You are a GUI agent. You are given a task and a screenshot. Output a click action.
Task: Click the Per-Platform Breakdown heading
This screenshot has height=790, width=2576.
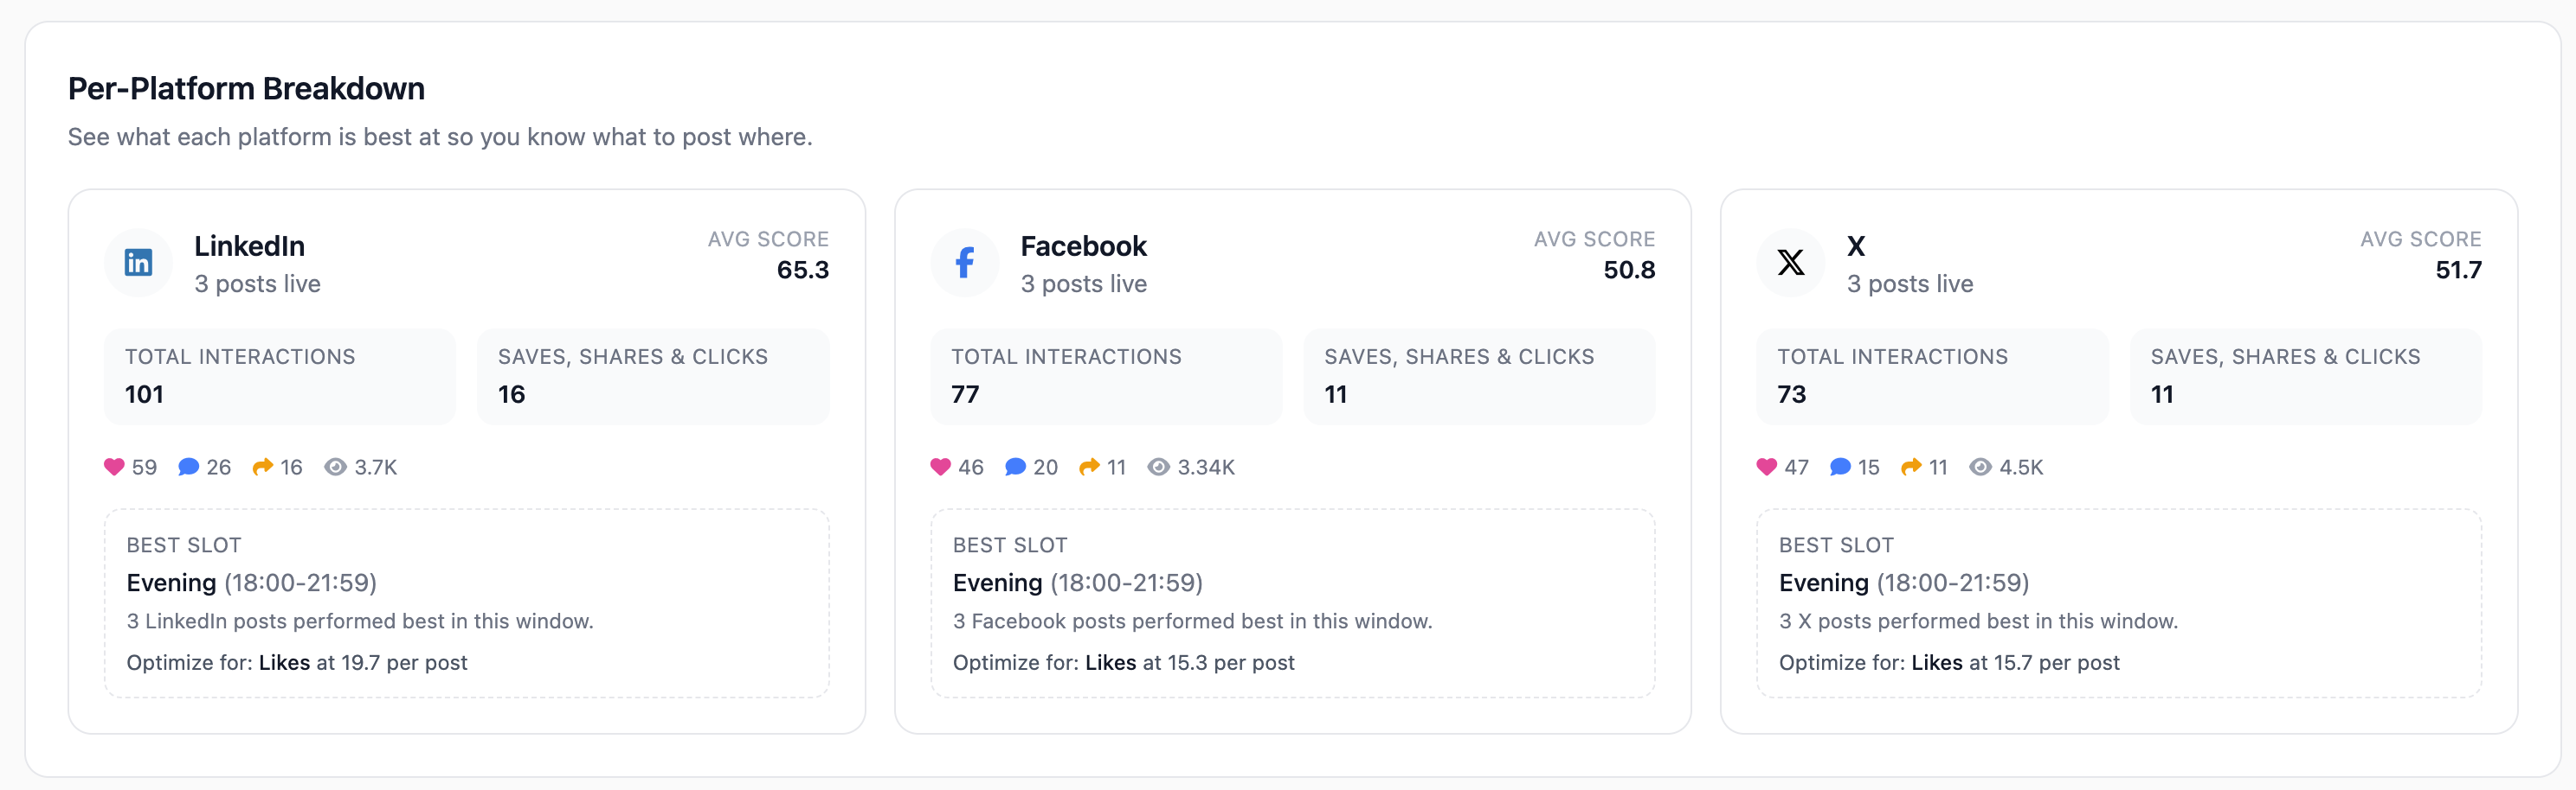pyautogui.click(x=246, y=89)
